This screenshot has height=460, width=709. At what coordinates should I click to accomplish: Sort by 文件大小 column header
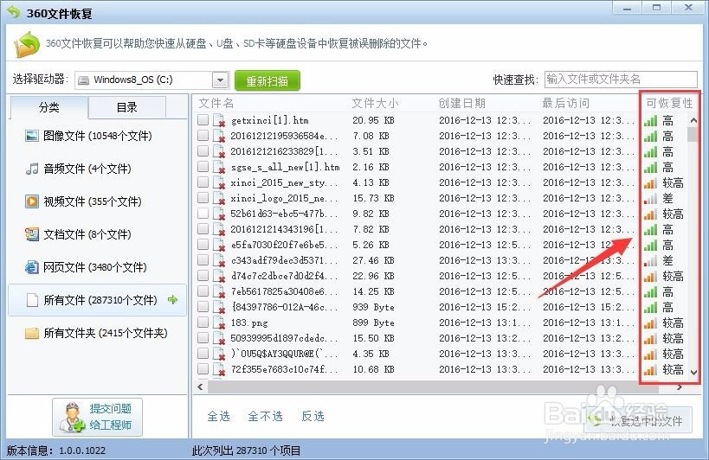[376, 104]
